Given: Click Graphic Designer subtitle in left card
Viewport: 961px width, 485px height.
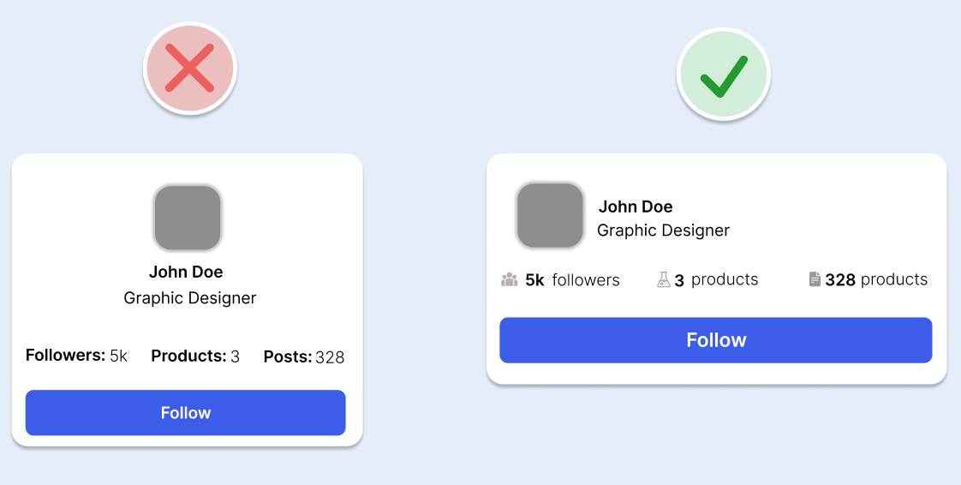Looking at the screenshot, I should [190, 298].
